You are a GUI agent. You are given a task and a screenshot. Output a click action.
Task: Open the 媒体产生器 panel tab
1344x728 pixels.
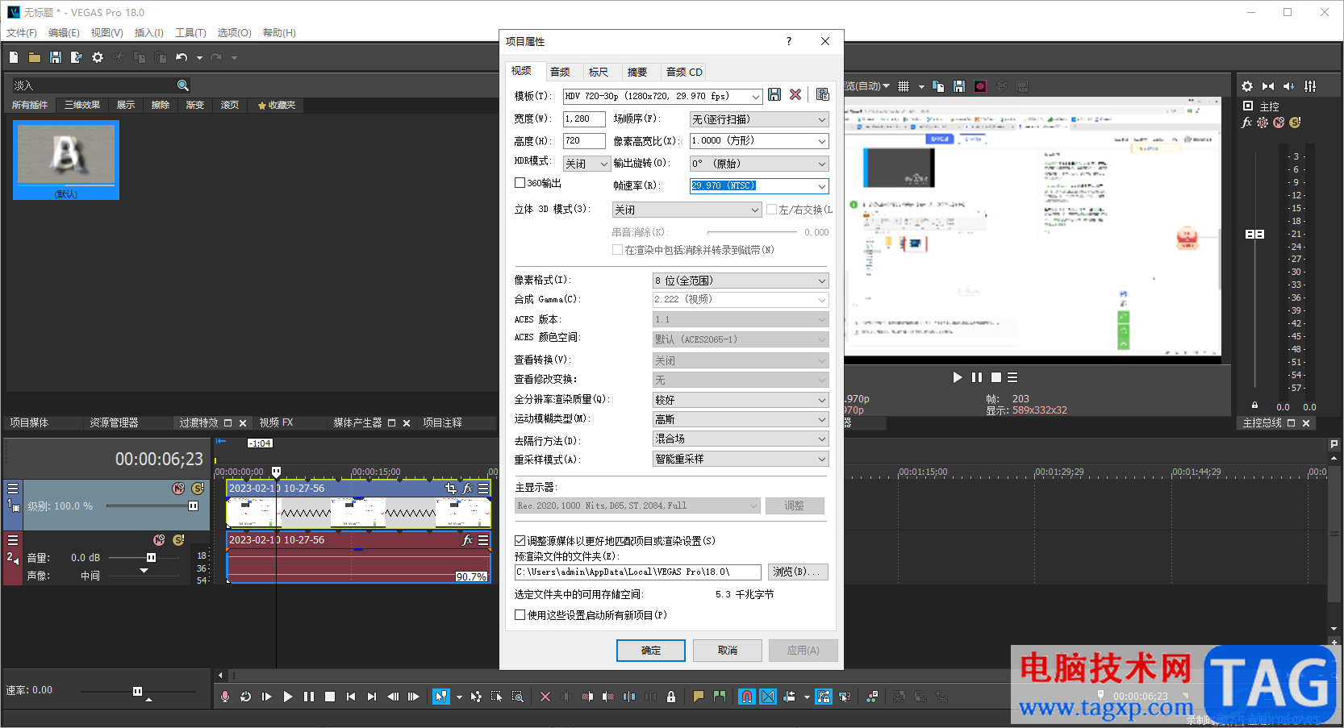[x=358, y=422]
